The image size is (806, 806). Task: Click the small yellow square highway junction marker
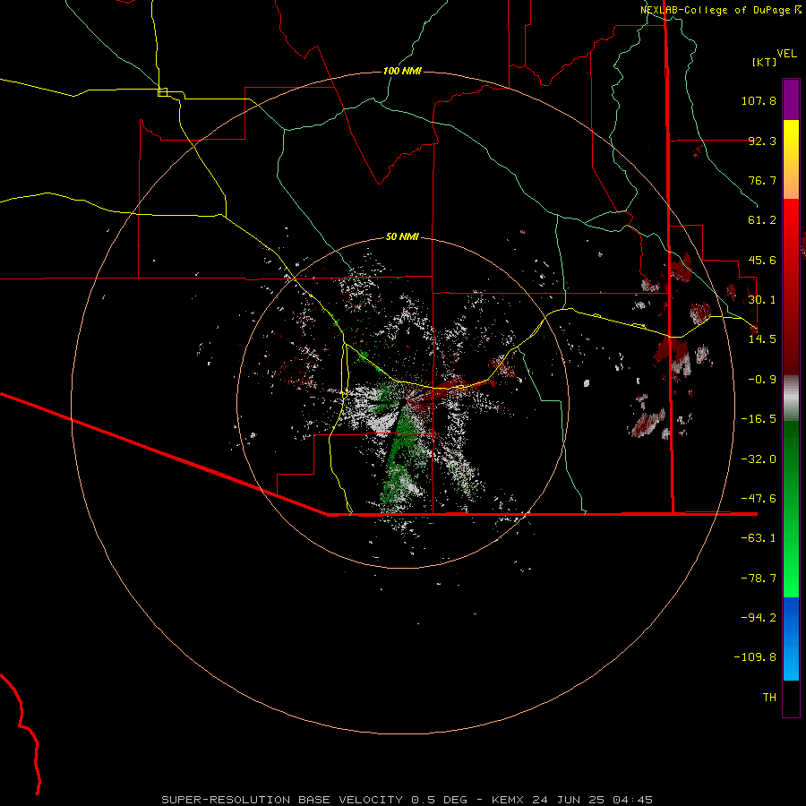point(162,92)
